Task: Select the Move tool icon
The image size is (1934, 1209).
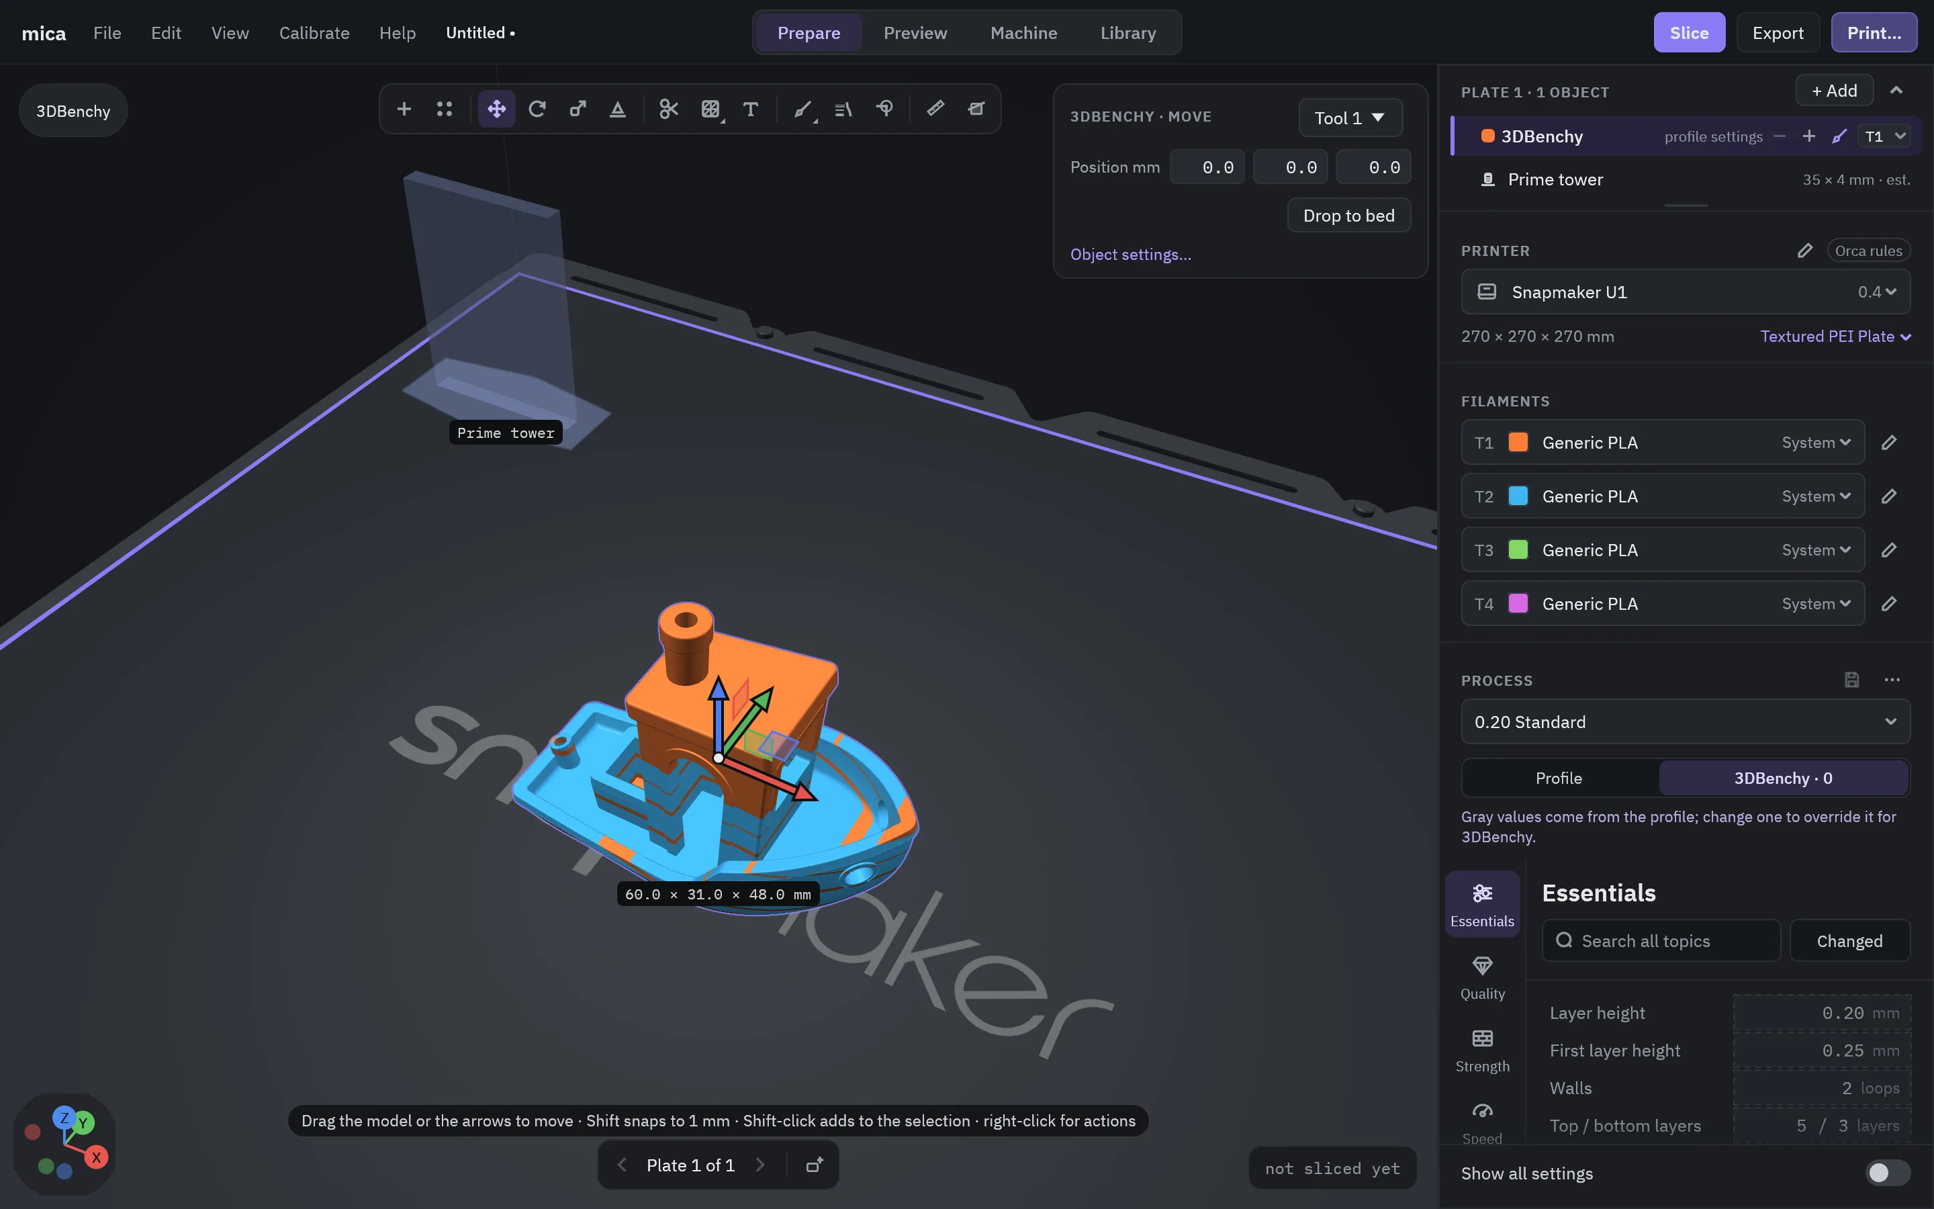Action: tap(496, 109)
